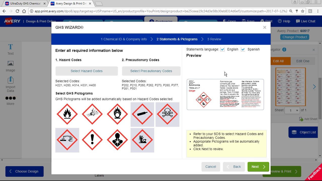Click the Avery Product 60517 link
The width and height of the screenshot is (322, 181).
pos(305,31)
